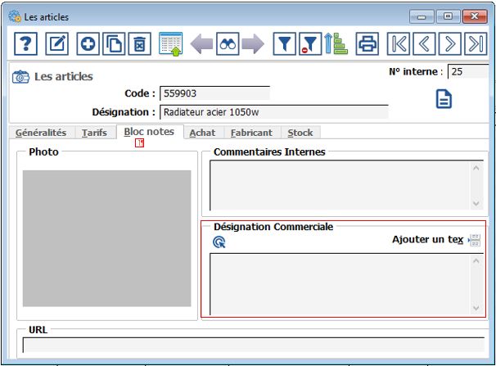Close the Les articles window

click(475, 16)
